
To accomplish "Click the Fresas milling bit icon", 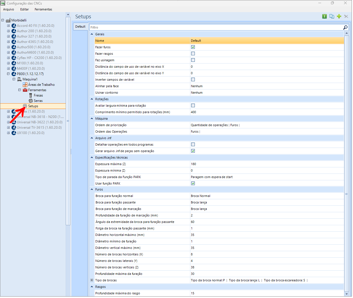I will [x=31, y=95].
